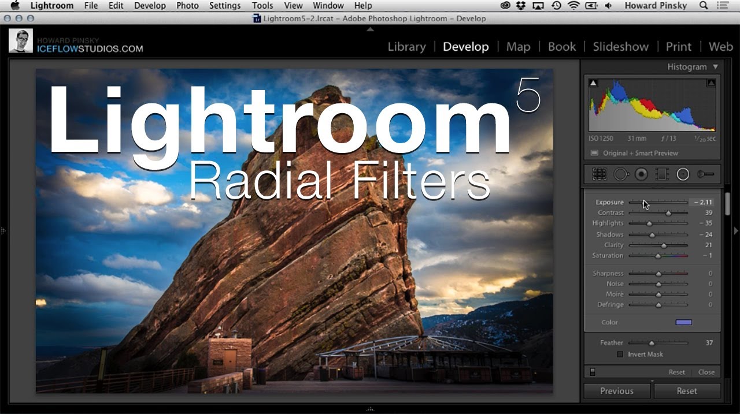Viewport: 740px width, 414px height.
Task: Click the Contrast slider handle
Action: tap(668, 213)
